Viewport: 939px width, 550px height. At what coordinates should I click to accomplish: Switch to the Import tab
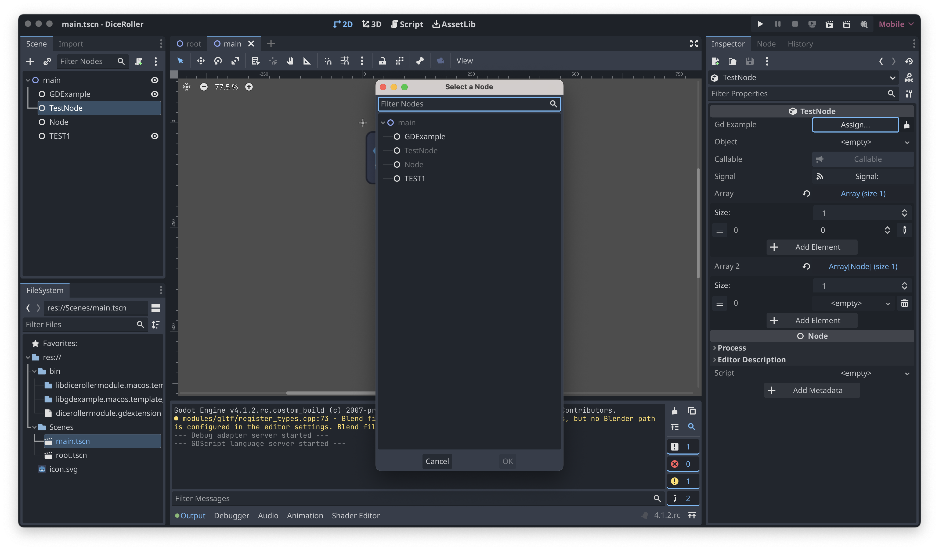tap(71, 44)
